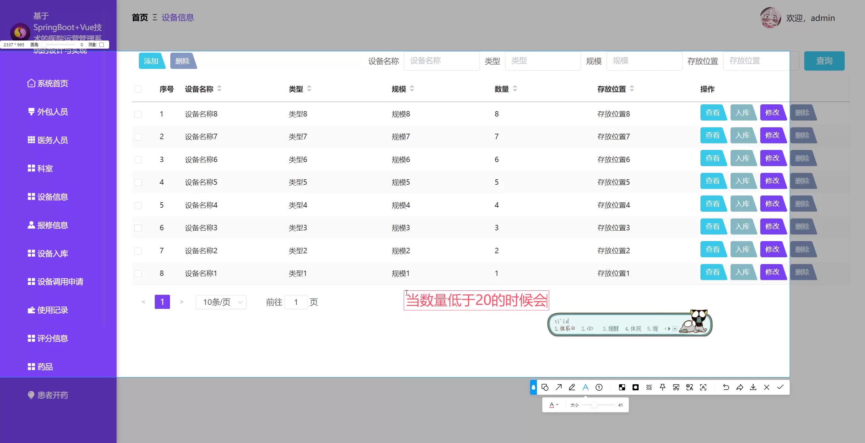Open 报修信息 in the sidebar menu
Viewport: 865px width, 443px height.
pos(52,225)
